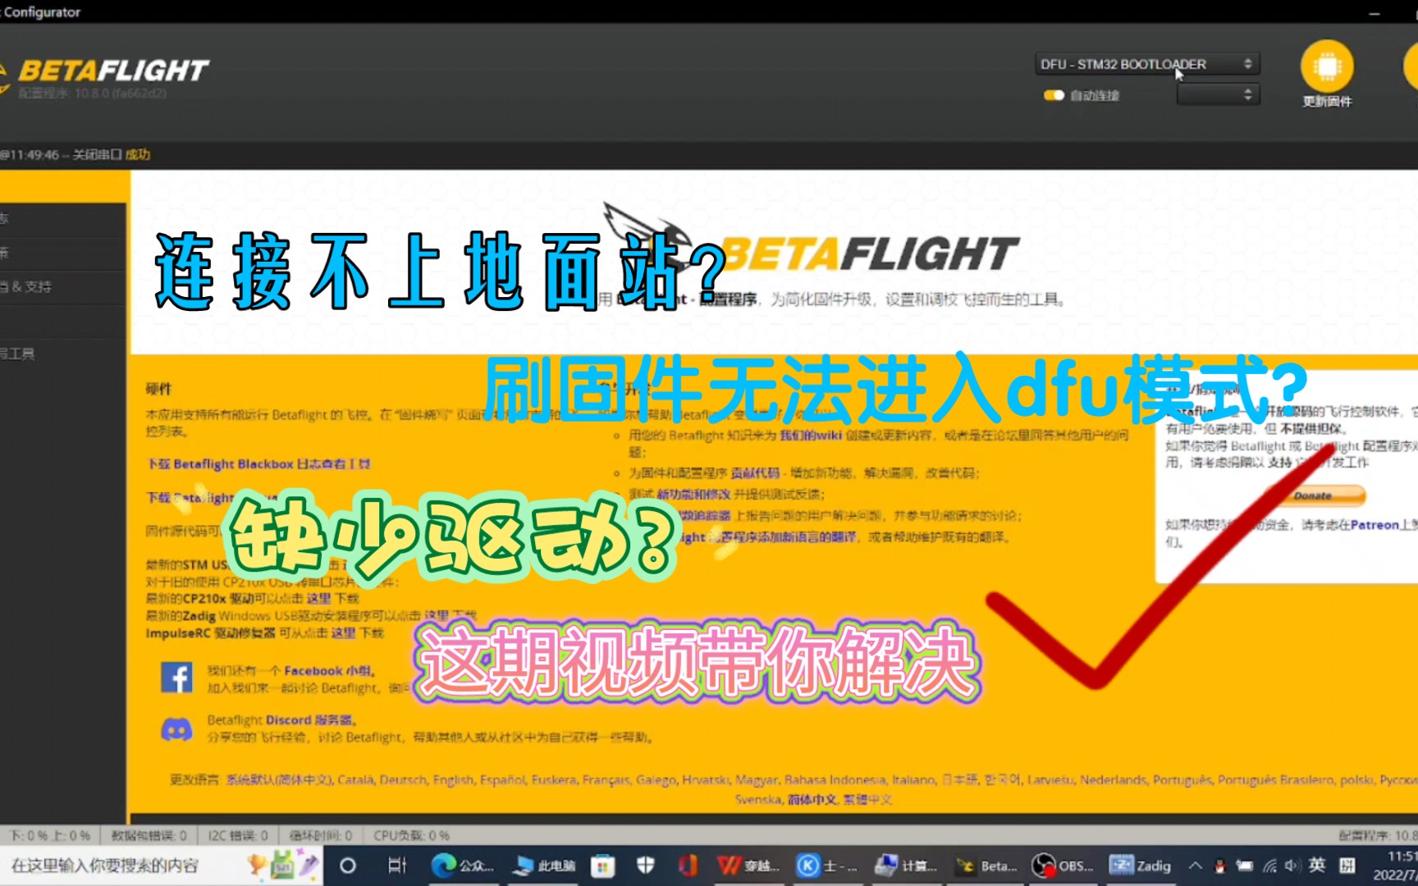Viewport: 1418px width, 886px height.
Task: Open the Office icon on taskbar
Action: [688, 865]
